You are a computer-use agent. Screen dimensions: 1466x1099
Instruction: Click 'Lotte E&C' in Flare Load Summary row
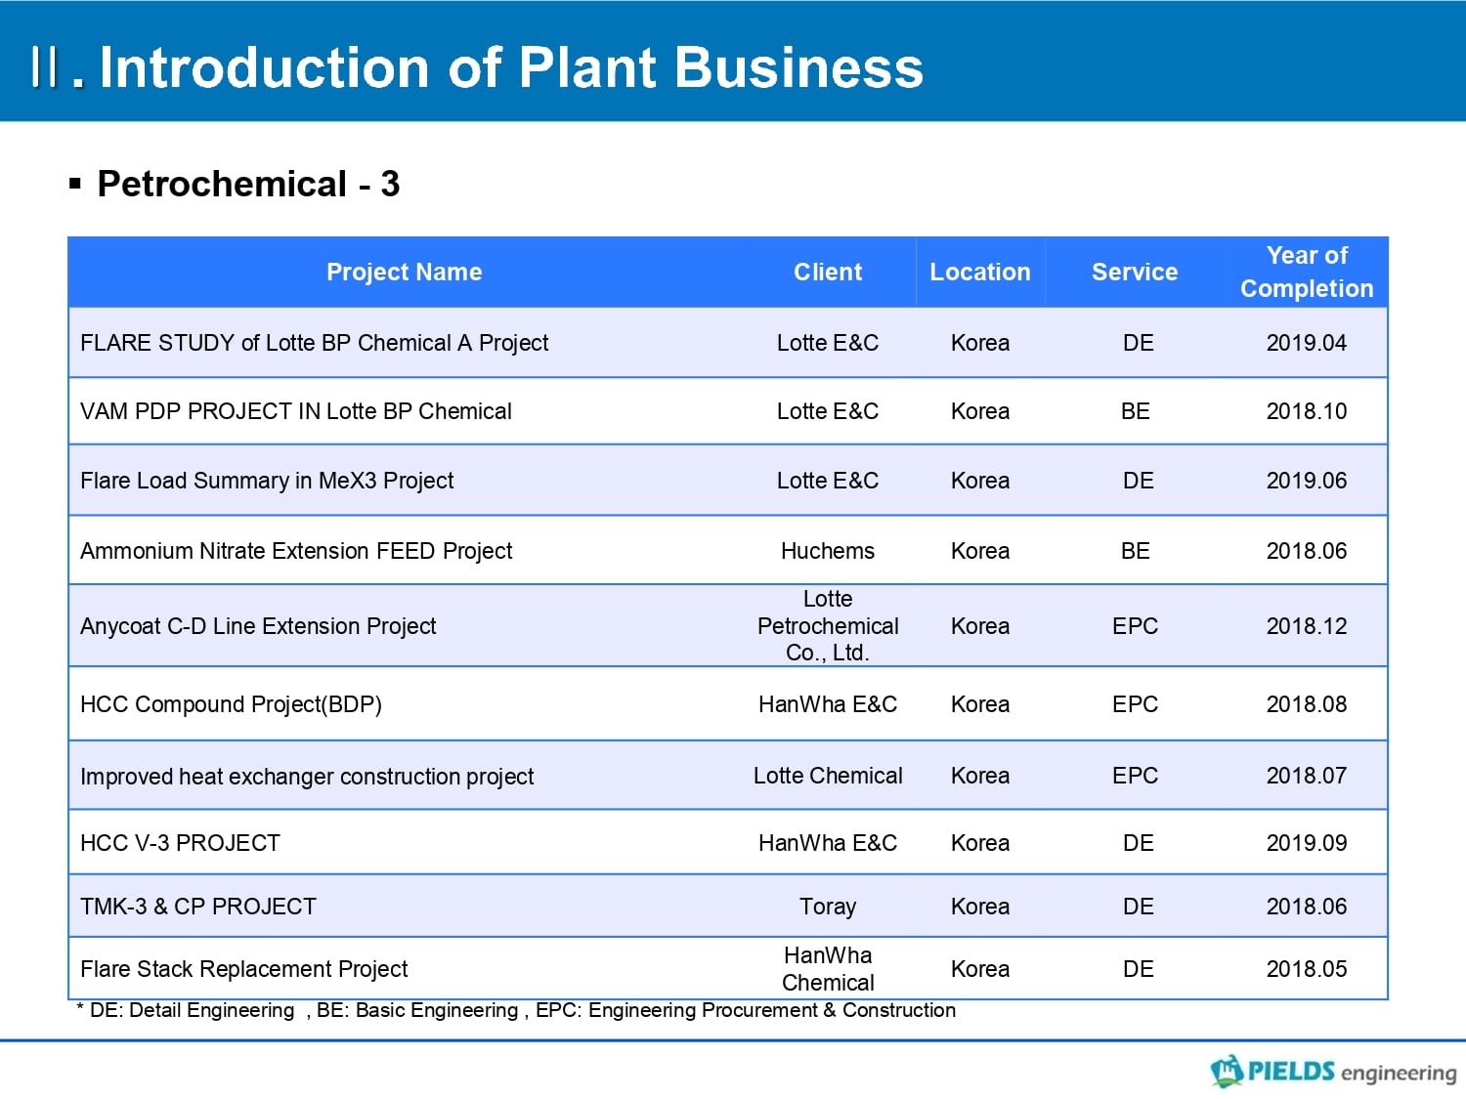[828, 481]
